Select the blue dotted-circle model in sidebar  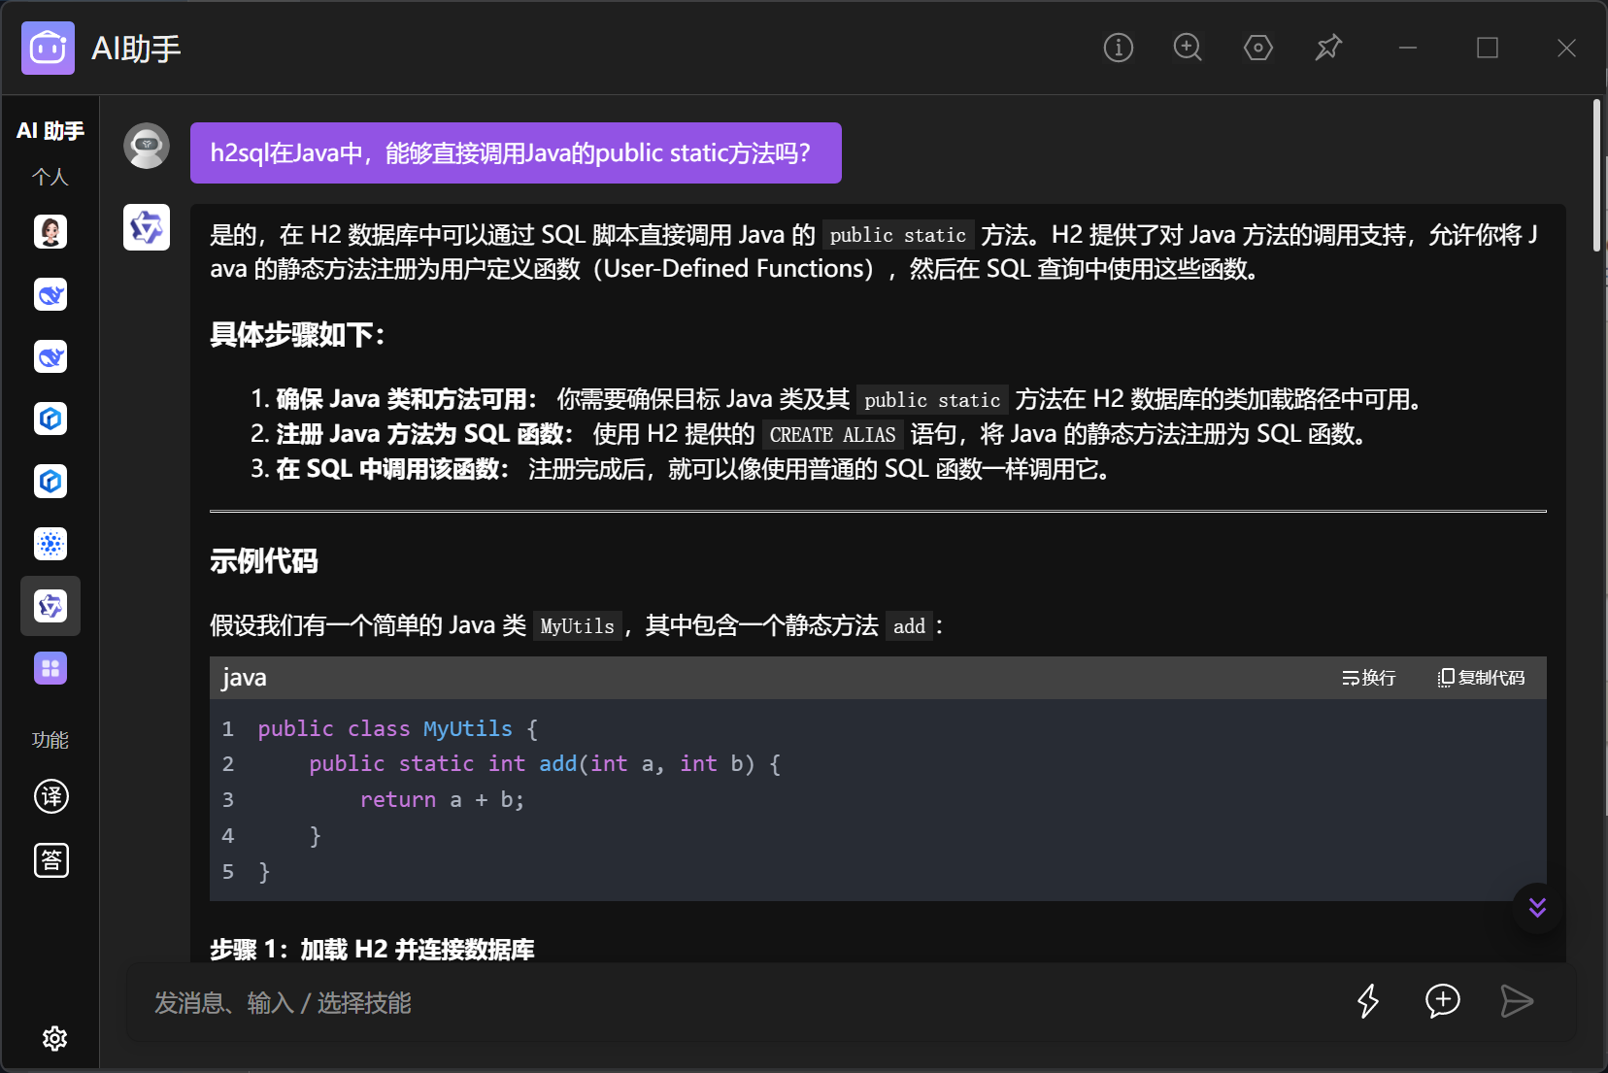click(x=50, y=544)
